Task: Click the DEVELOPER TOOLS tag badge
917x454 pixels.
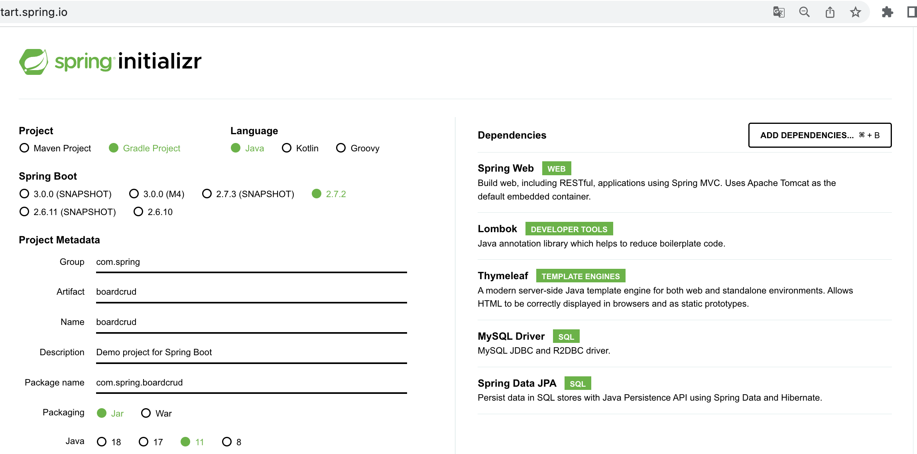Action: (569, 229)
